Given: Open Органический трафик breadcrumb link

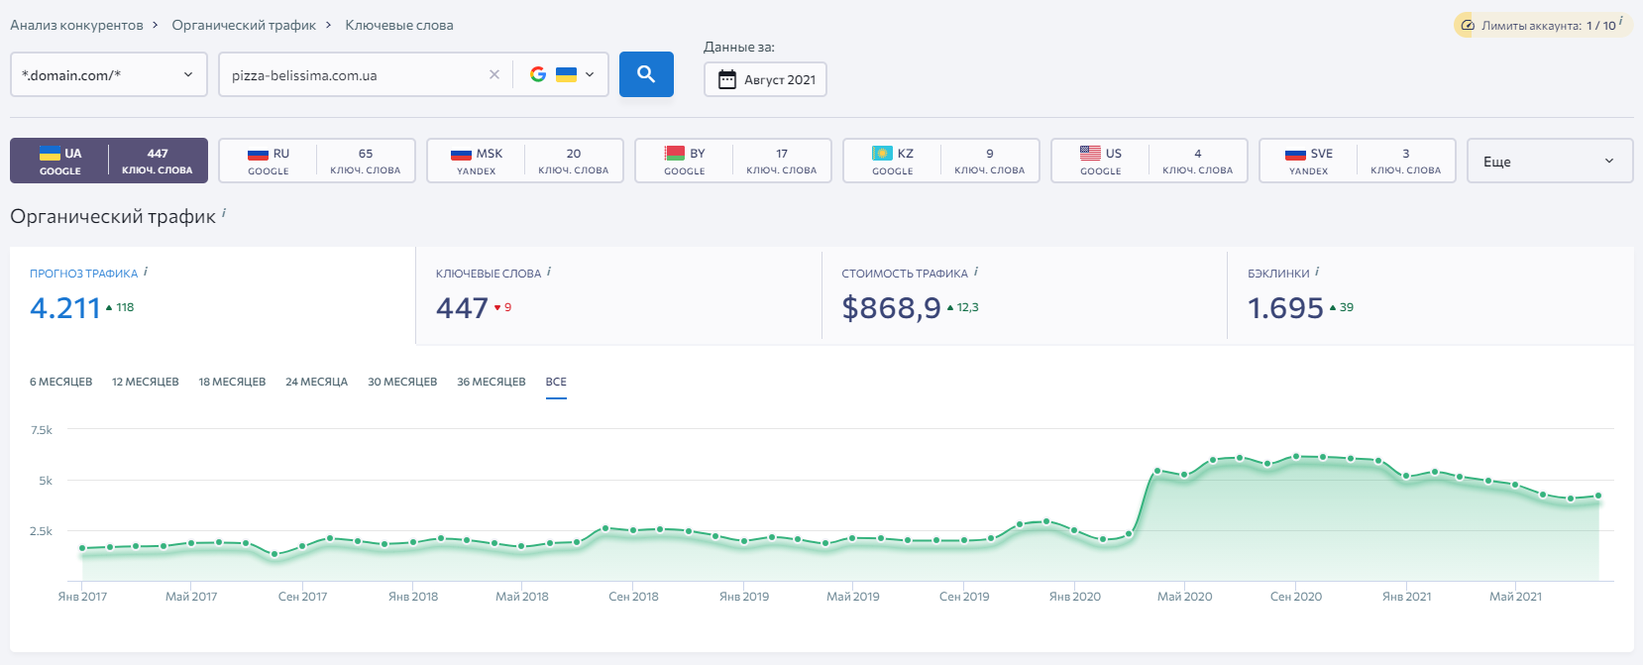Looking at the screenshot, I should 244,25.
